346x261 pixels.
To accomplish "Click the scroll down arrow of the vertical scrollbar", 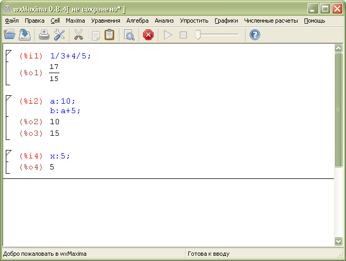I will 338,241.
